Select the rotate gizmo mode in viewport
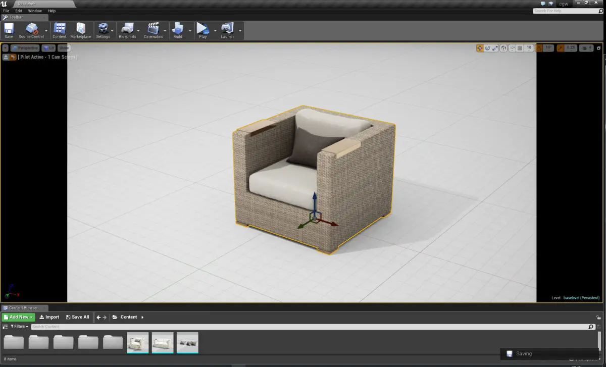This screenshot has height=367, width=606. [x=488, y=48]
